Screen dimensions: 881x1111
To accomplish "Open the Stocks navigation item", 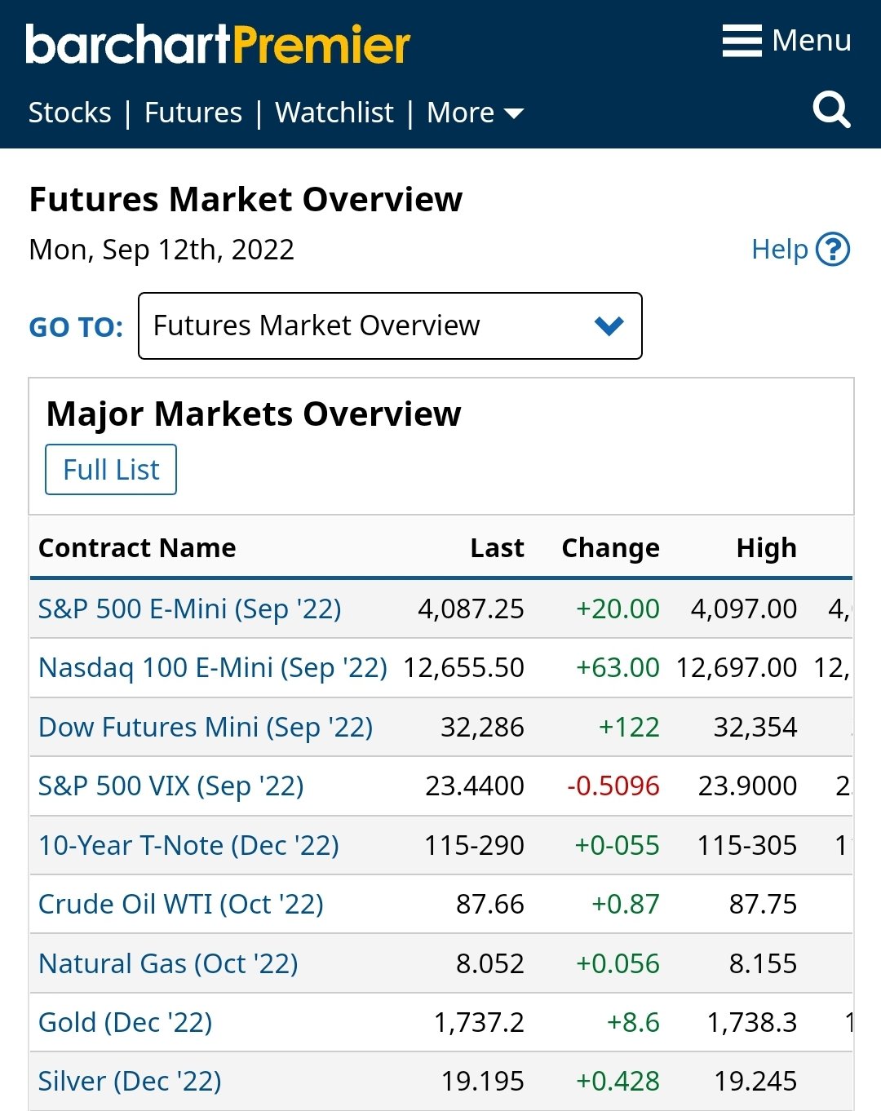I will pyautogui.click(x=69, y=113).
